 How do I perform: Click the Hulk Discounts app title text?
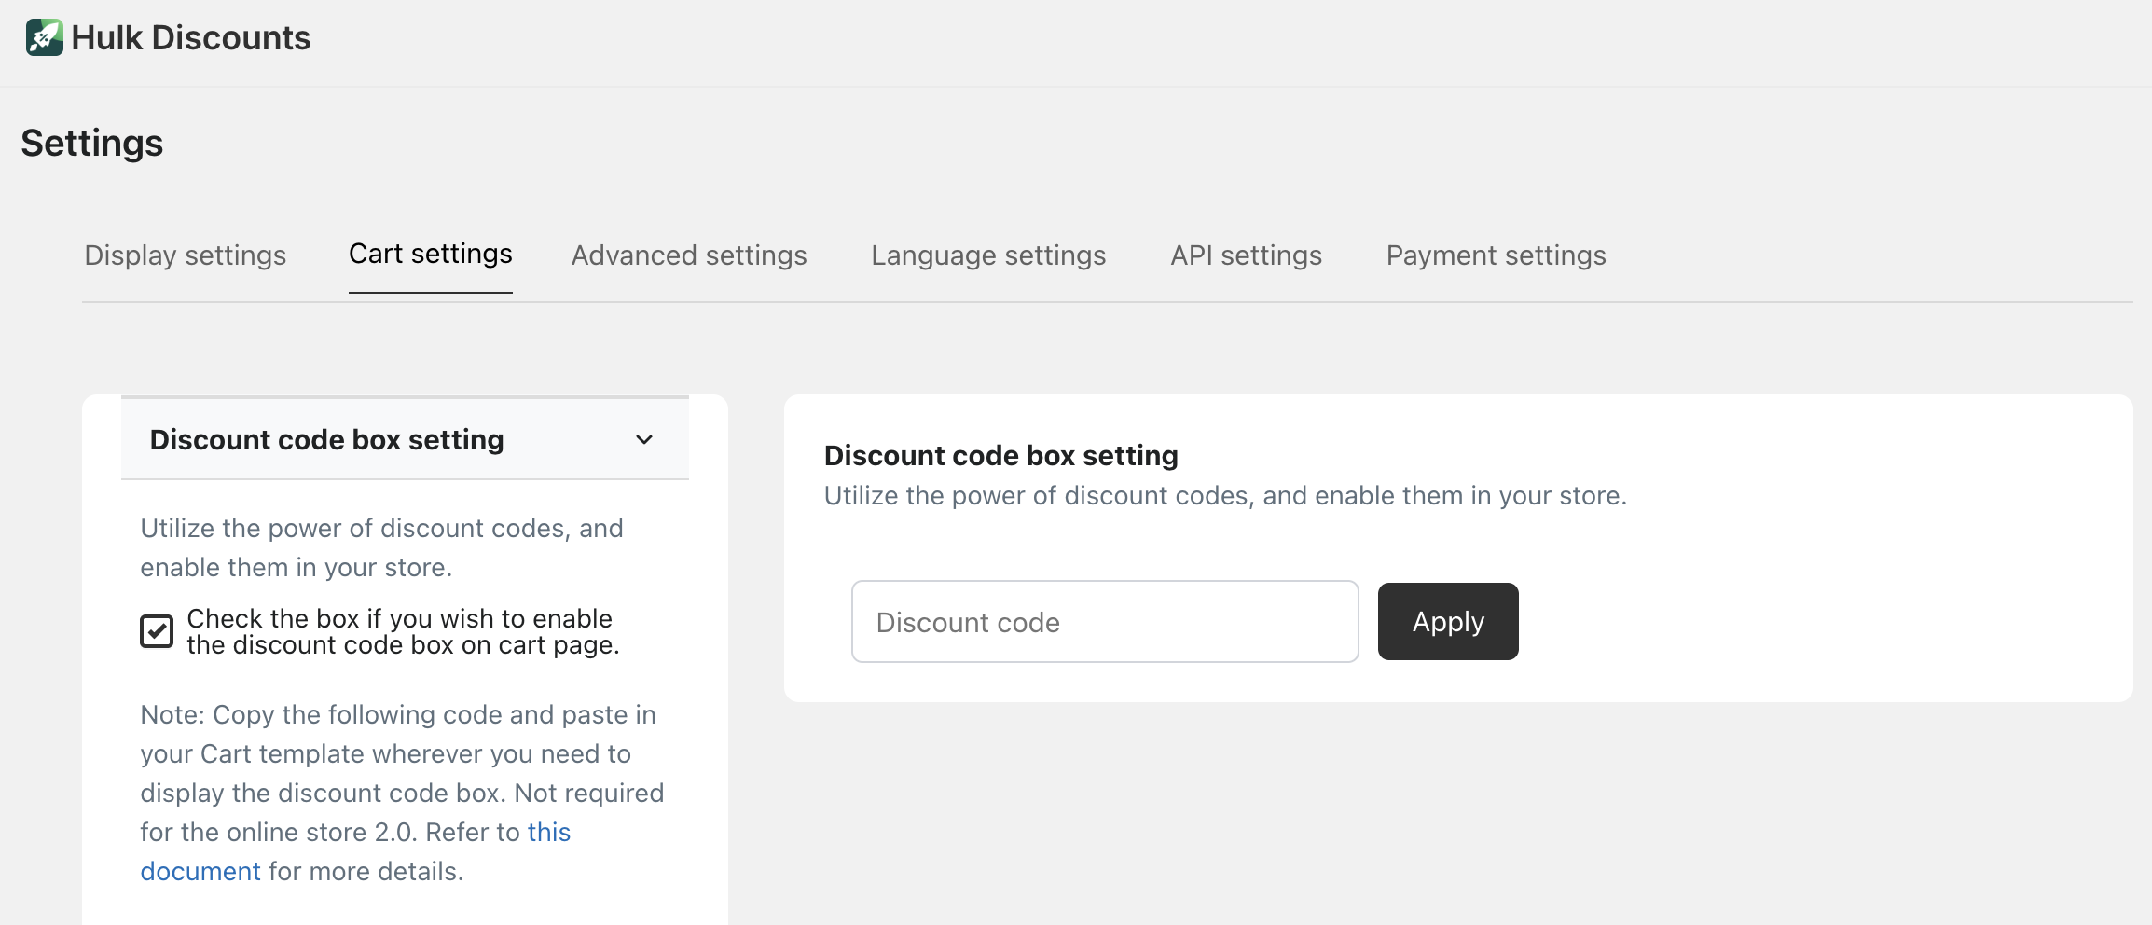[190, 37]
